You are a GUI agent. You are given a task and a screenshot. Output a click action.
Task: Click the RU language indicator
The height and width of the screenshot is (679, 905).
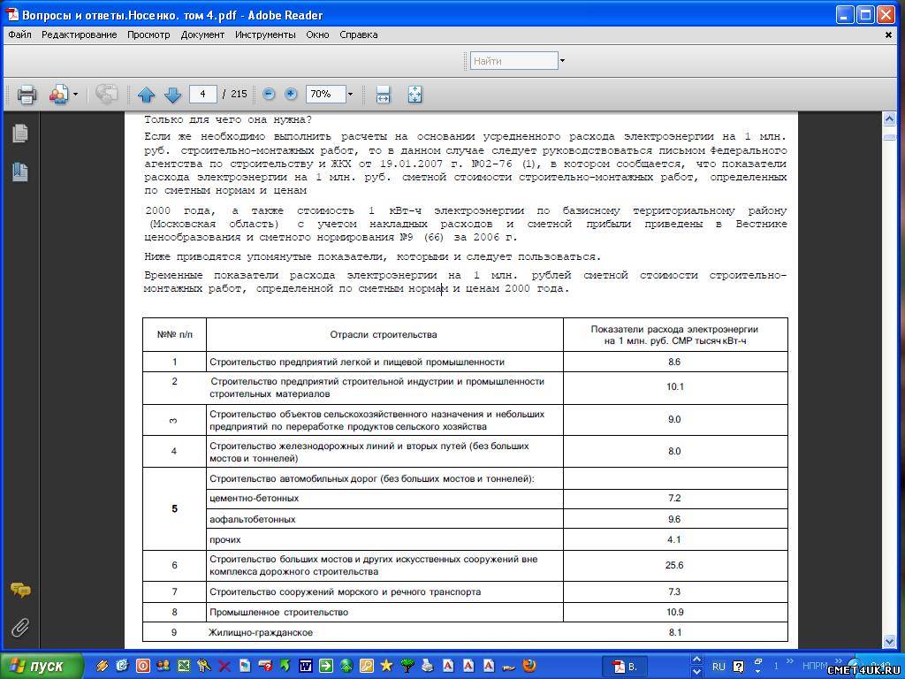pos(719,667)
